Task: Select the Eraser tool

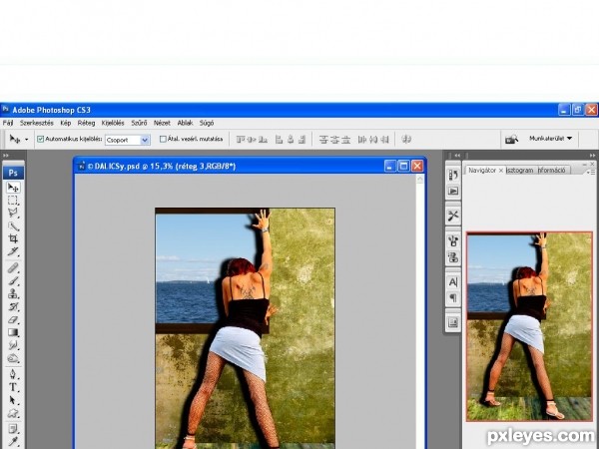Action: pyautogui.click(x=13, y=320)
